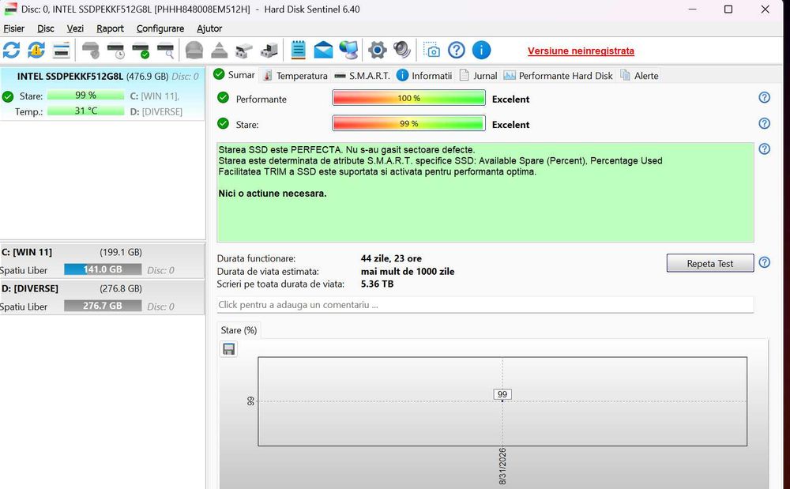
Task: Open the Raport menu
Action: point(110,28)
